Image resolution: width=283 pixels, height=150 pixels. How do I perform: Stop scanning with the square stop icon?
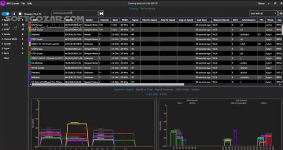click(x=20, y=14)
